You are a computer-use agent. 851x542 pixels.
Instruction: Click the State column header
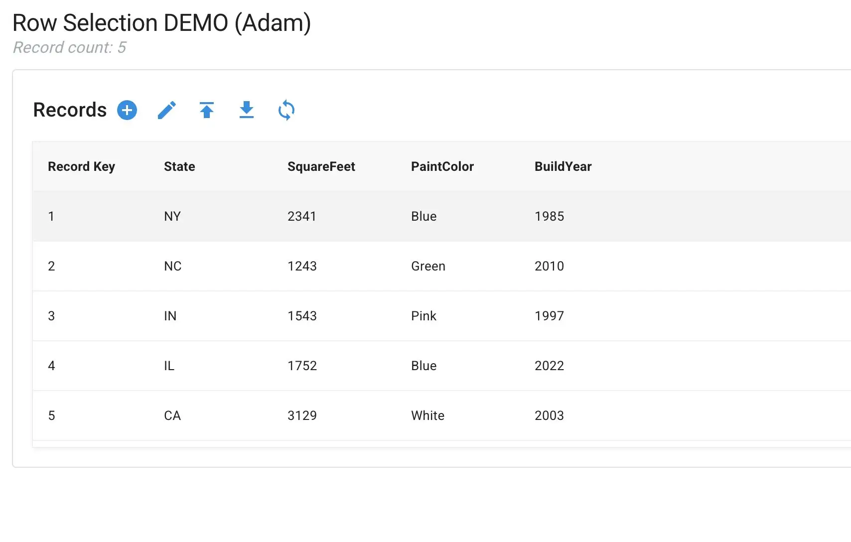179,166
